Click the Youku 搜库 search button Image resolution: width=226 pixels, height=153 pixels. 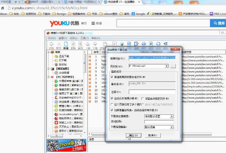click(218, 23)
